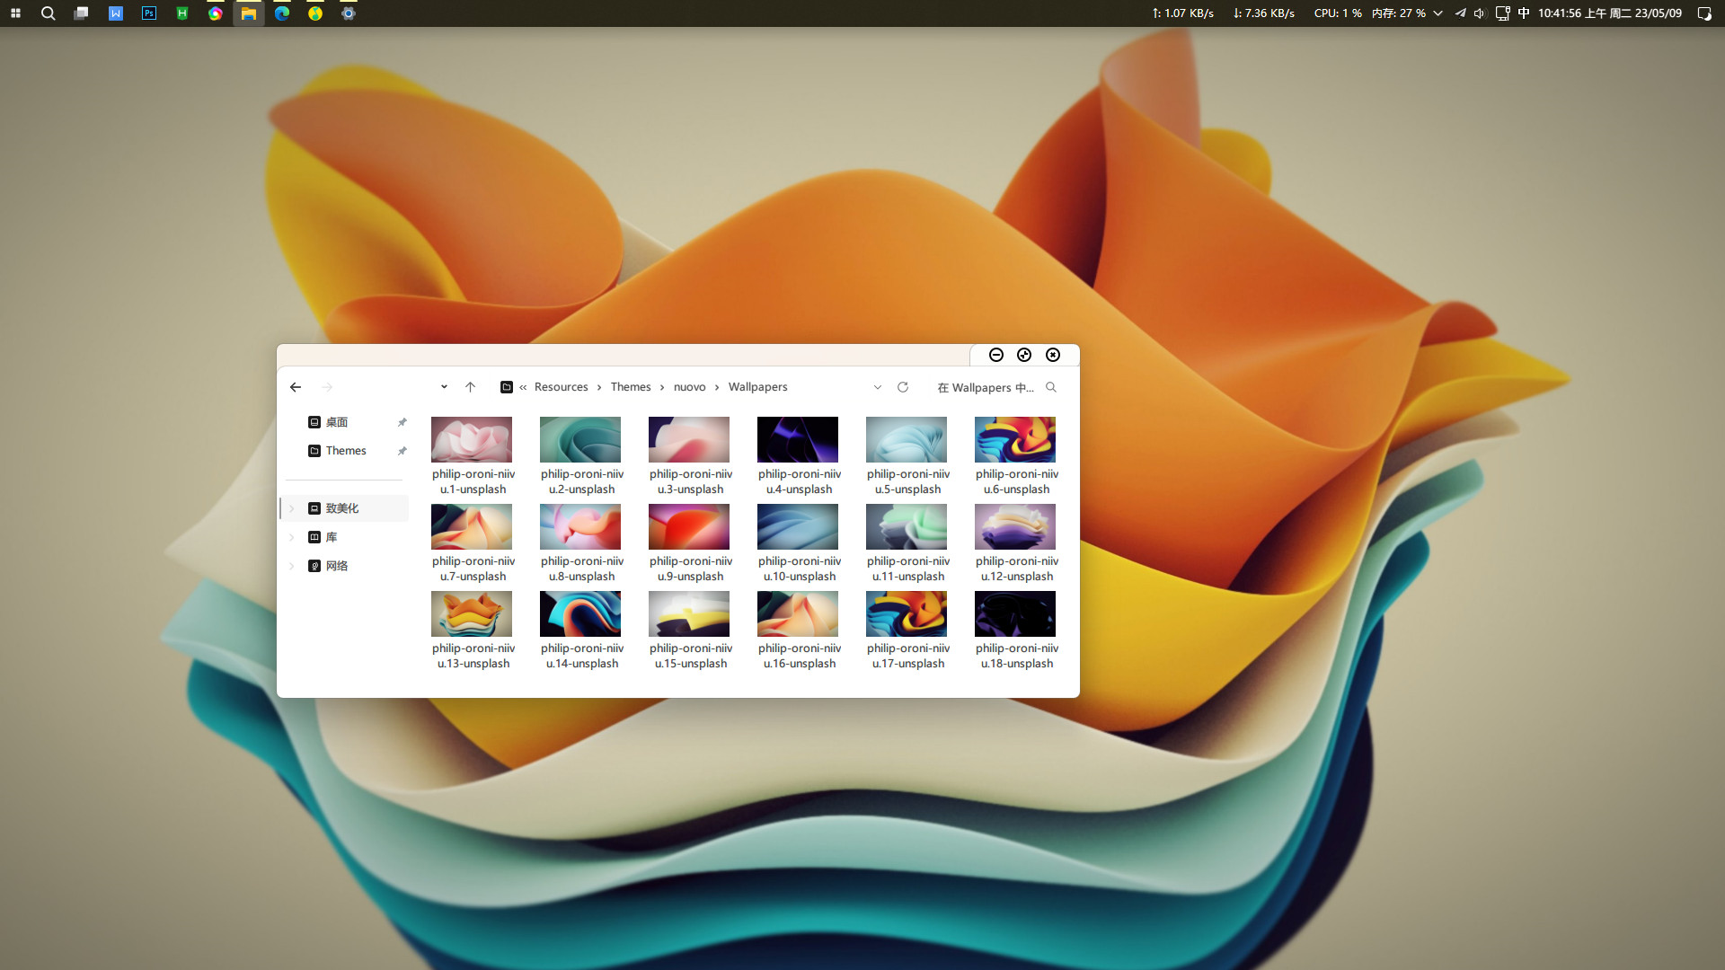Screen dimensions: 1725x970
Task: Launch Adobe Photoshop from the taskbar
Action: [149, 13]
